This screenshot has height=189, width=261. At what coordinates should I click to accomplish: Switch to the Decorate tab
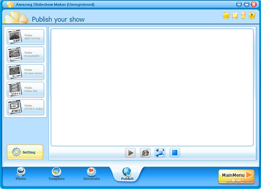(92, 174)
